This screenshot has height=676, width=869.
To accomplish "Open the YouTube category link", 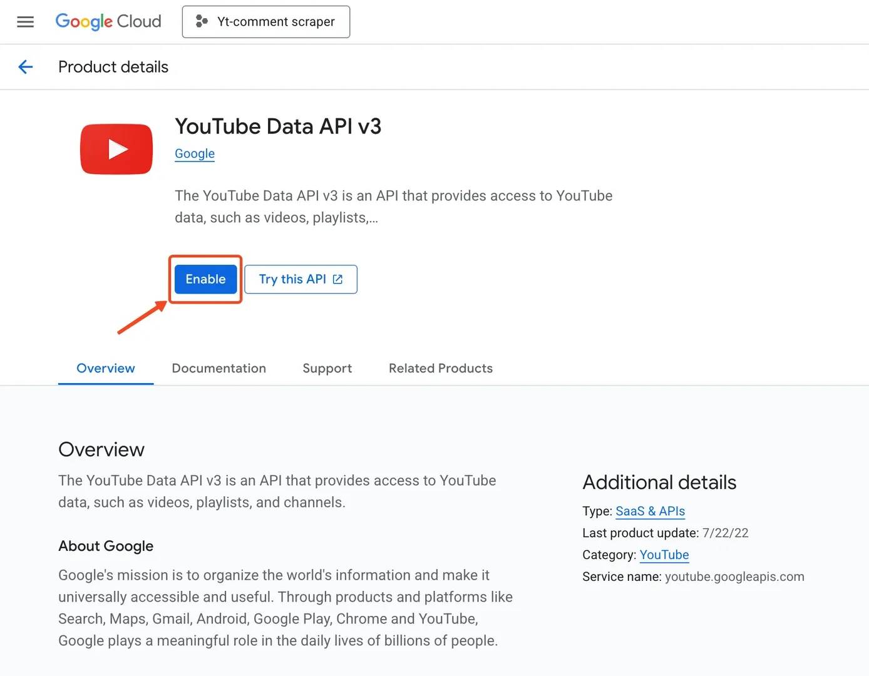I will tap(664, 555).
